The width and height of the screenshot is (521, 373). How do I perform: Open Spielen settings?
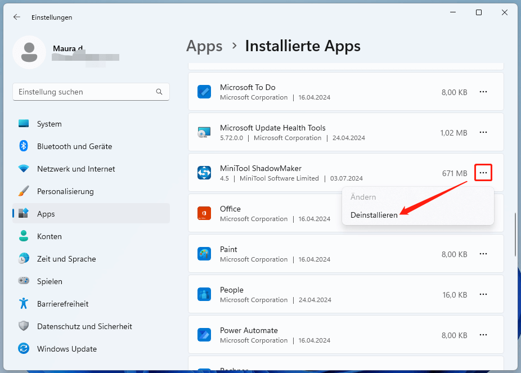tap(91, 281)
